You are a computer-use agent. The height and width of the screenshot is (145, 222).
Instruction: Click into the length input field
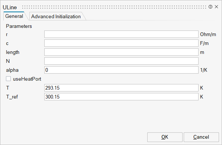pyautogui.click(x=121, y=52)
